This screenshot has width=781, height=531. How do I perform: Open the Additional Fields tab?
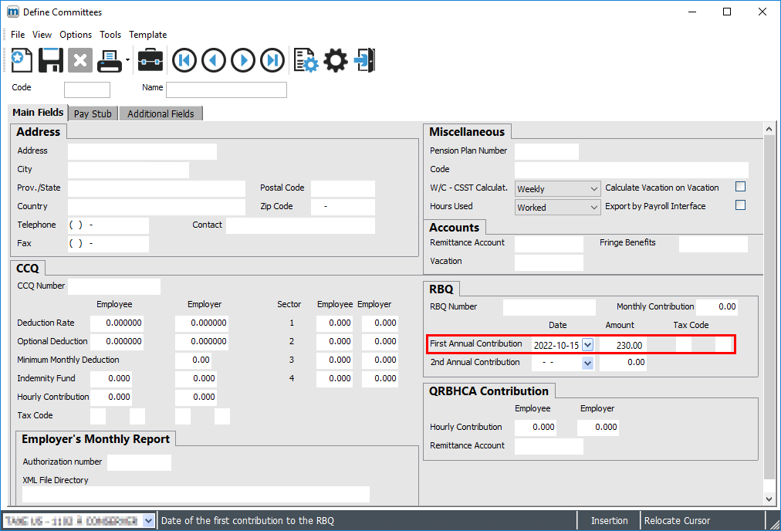(x=161, y=113)
